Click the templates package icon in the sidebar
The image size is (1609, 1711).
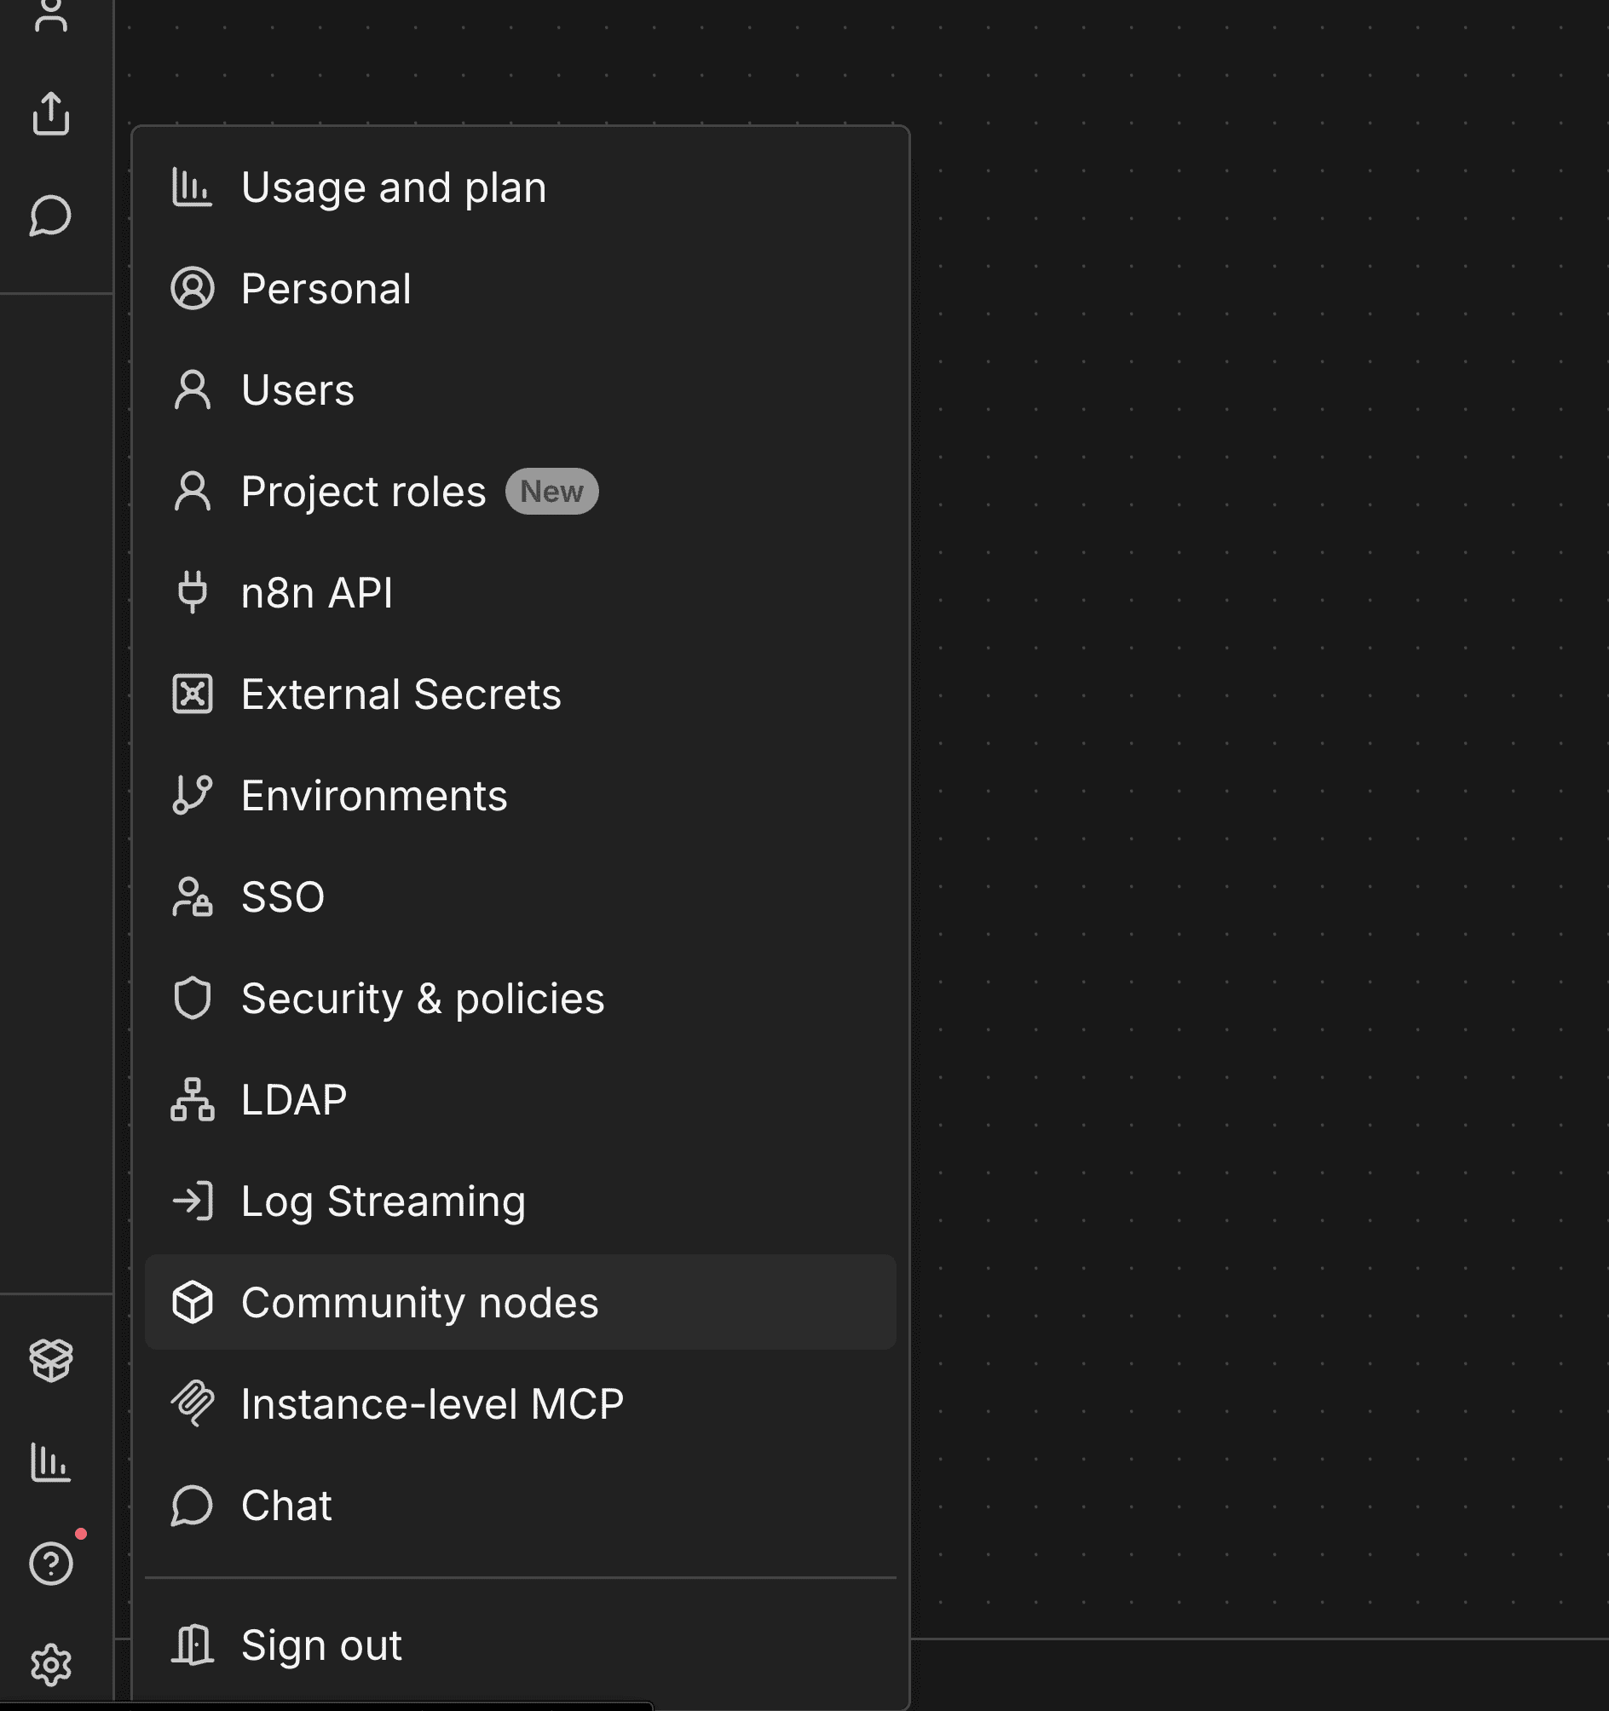point(52,1358)
